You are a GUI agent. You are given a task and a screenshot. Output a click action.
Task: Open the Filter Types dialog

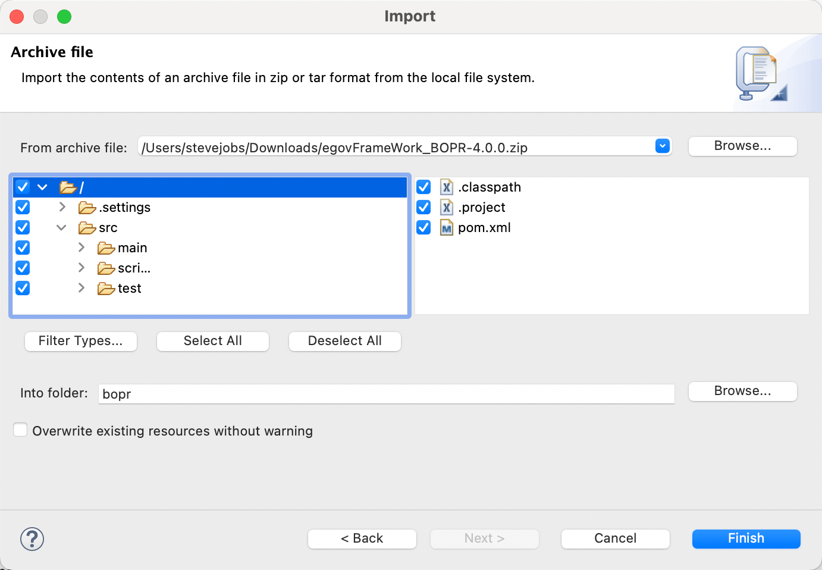pyautogui.click(x=81, y=341)
